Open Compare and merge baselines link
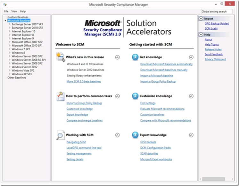Screen dimensions: 239x186 tap(85, 120)
